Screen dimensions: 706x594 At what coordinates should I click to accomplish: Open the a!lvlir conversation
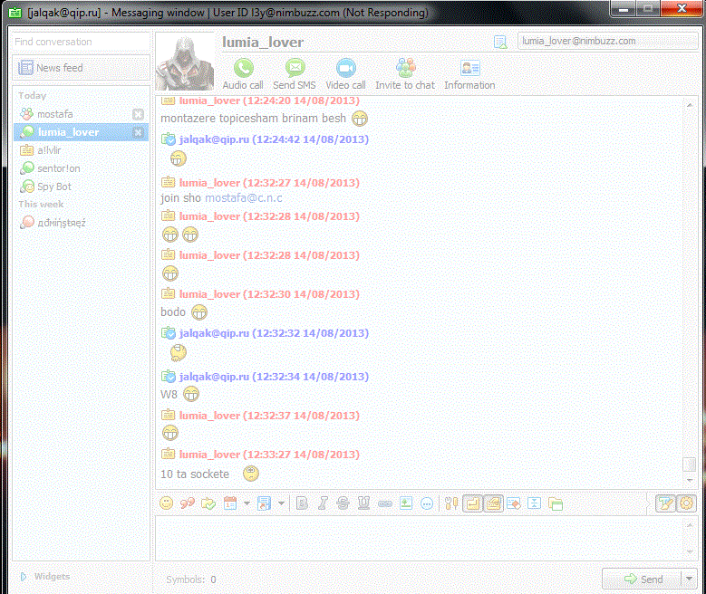click(x=81, y=150)
